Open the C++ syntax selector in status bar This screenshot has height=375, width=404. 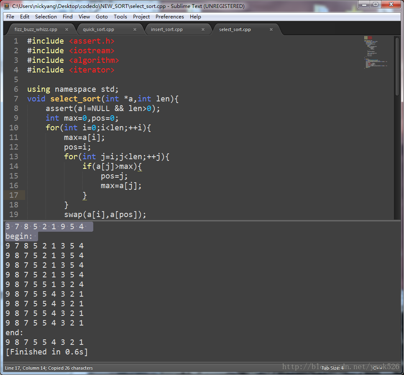coord(378,368)
